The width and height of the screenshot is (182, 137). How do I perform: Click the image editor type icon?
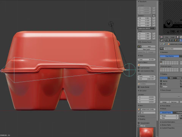162,37
